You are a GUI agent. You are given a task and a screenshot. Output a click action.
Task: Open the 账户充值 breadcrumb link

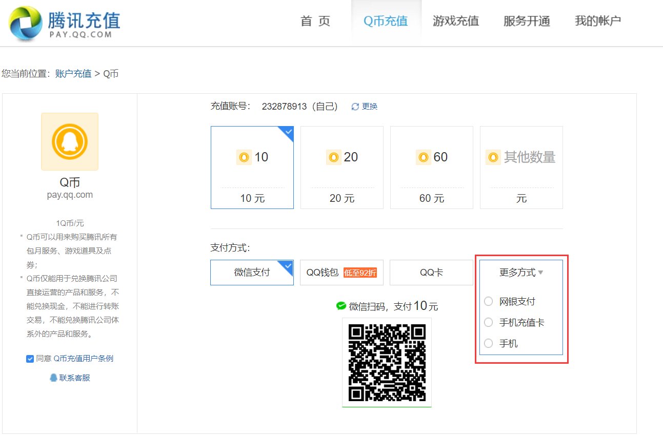coord(73,73)
